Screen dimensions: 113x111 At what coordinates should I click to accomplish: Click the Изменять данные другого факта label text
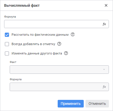tap(37, 53)
